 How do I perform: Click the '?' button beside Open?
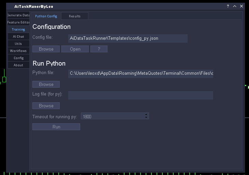(99, 49)
